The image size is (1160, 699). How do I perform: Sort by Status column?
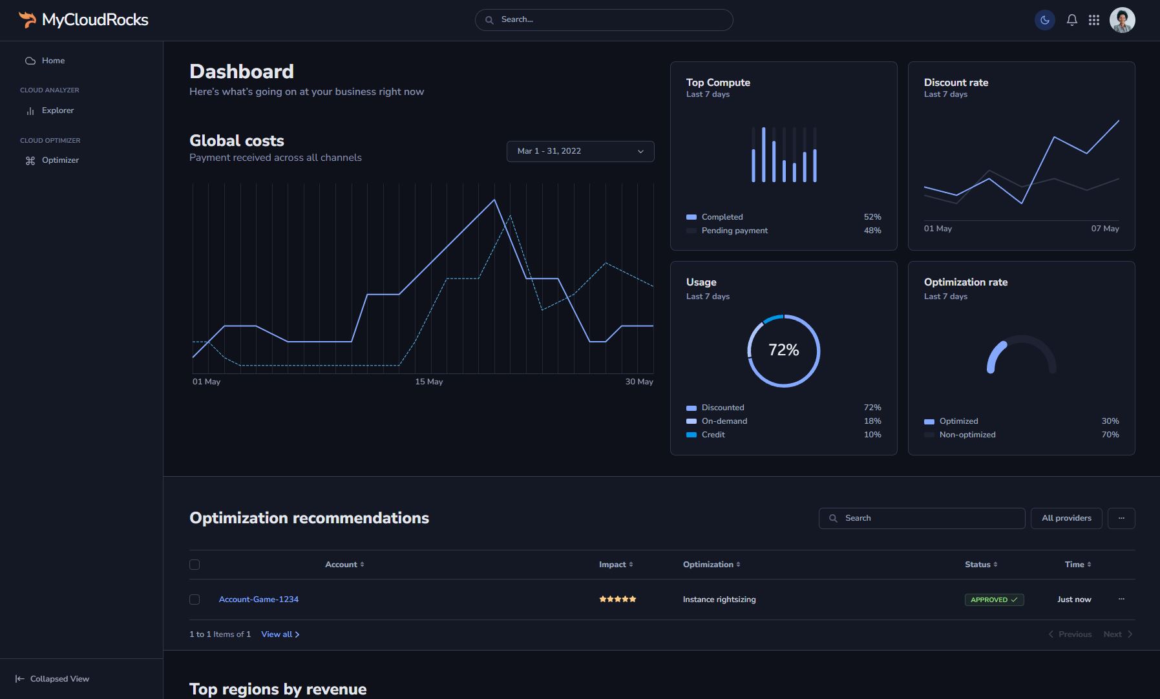point(981,565)
